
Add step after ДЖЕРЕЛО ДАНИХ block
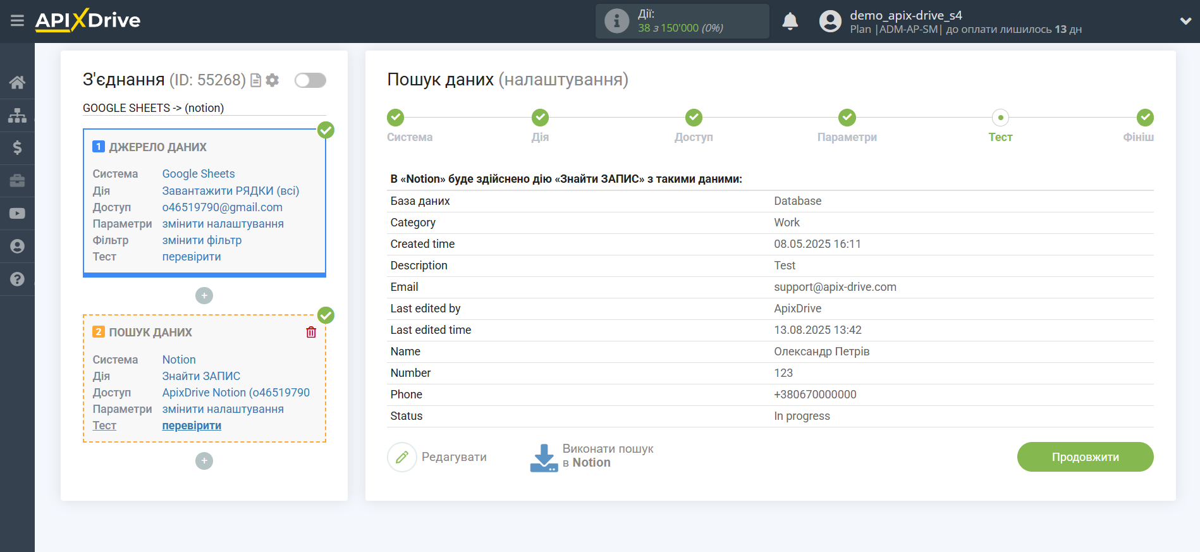[204, 296]
